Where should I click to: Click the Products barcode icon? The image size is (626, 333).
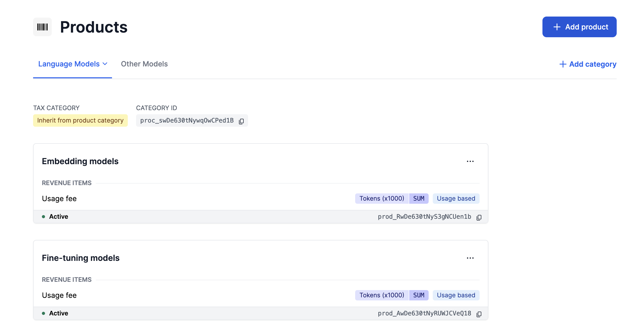[x=42, y=27]
